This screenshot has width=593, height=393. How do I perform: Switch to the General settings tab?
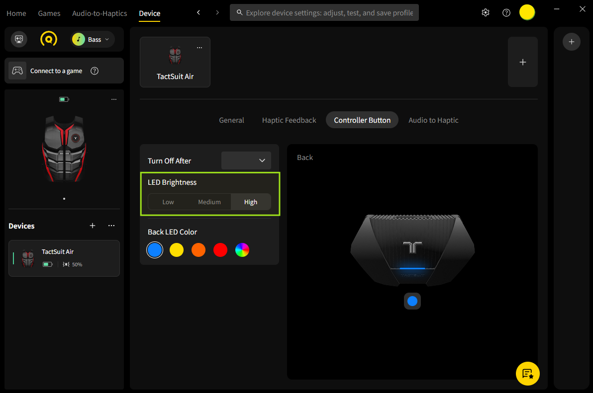coord(231,120)
